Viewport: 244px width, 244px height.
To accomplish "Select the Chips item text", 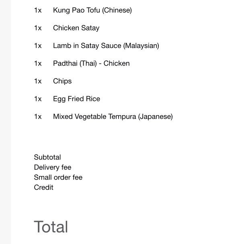I will tap(62, 81).
